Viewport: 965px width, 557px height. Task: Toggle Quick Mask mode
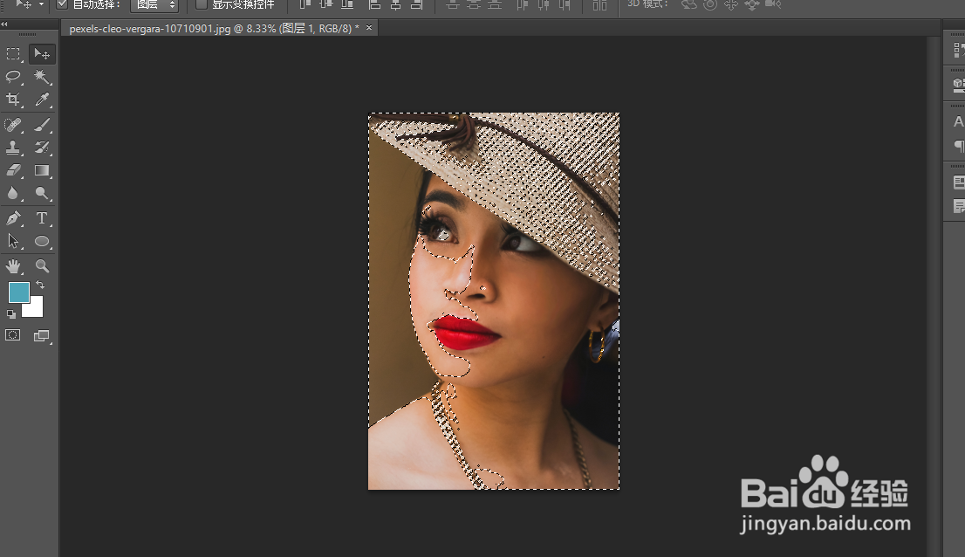[x=13, y=335]
